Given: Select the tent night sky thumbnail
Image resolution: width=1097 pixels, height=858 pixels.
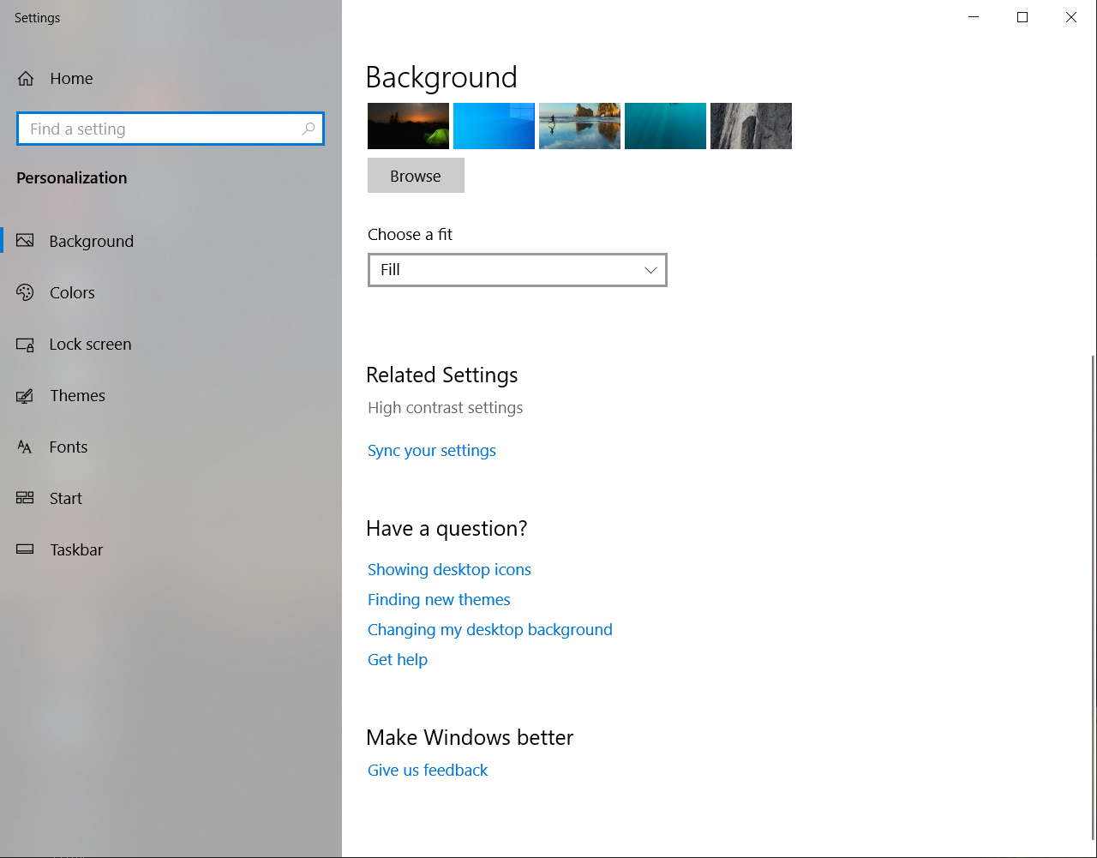Looking at the screenshot, I should (408, 126).
